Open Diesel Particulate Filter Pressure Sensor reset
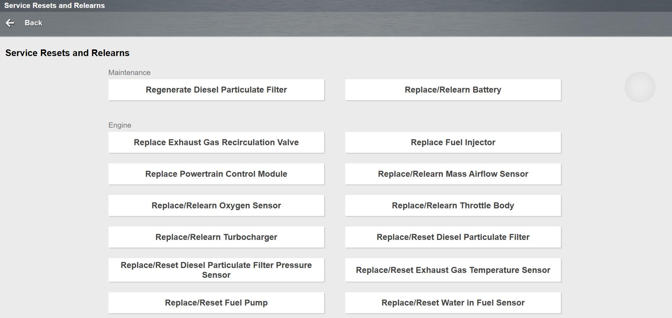Image resolution: width=672 pixels, height=318 pixels. tap(216, 270)
